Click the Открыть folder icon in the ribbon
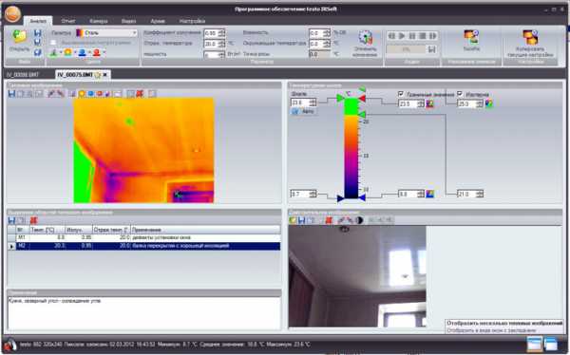 19,37
